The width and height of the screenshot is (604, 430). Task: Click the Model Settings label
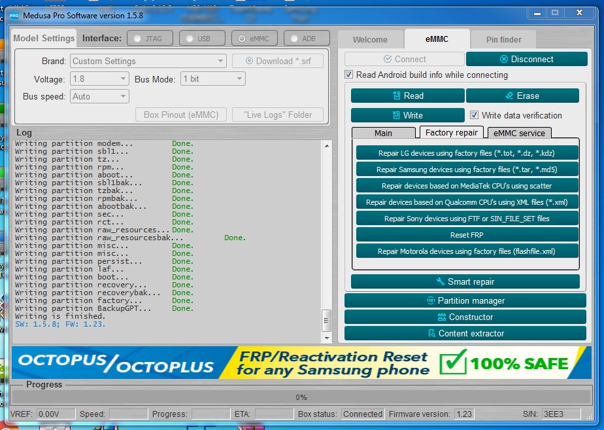click(44, 38)
